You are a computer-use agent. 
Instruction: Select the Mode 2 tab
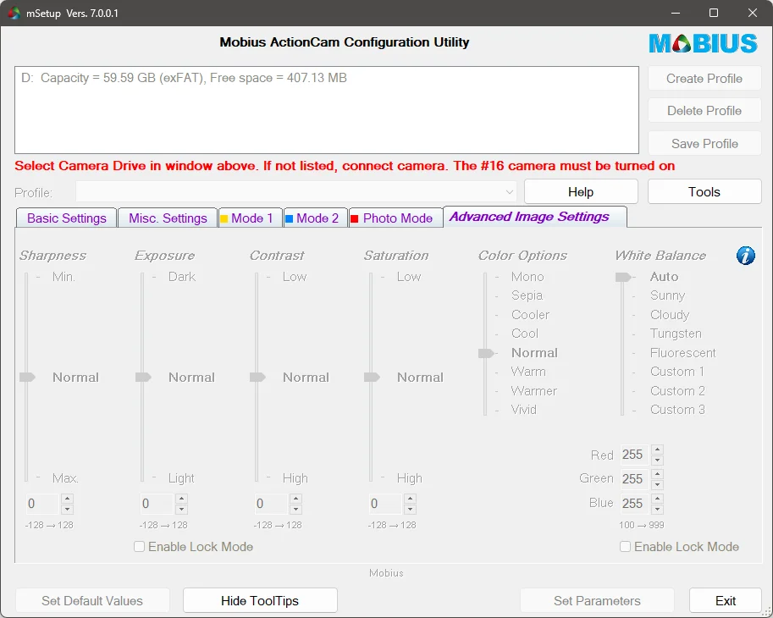click(316, 218)
